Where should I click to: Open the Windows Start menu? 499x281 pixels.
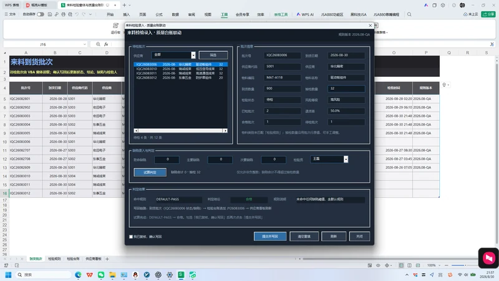[x=8, y=275]
